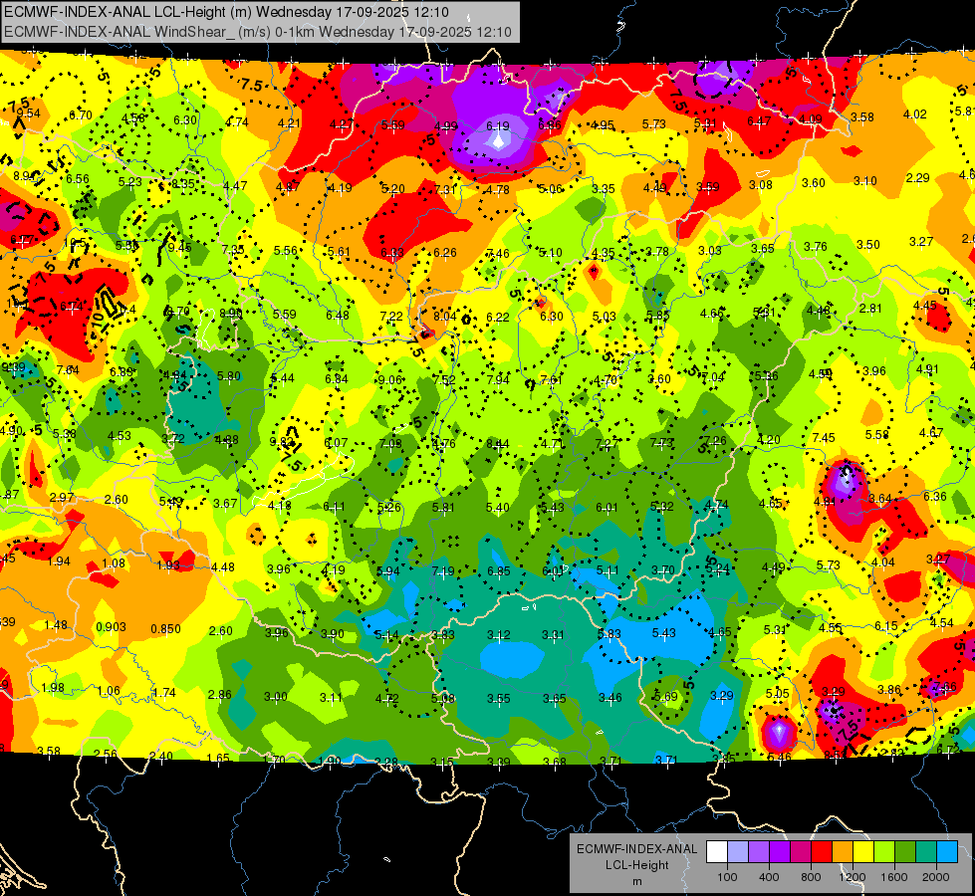Click the LCL-Height map title line
975x896 pixels.
click(226, 12)
